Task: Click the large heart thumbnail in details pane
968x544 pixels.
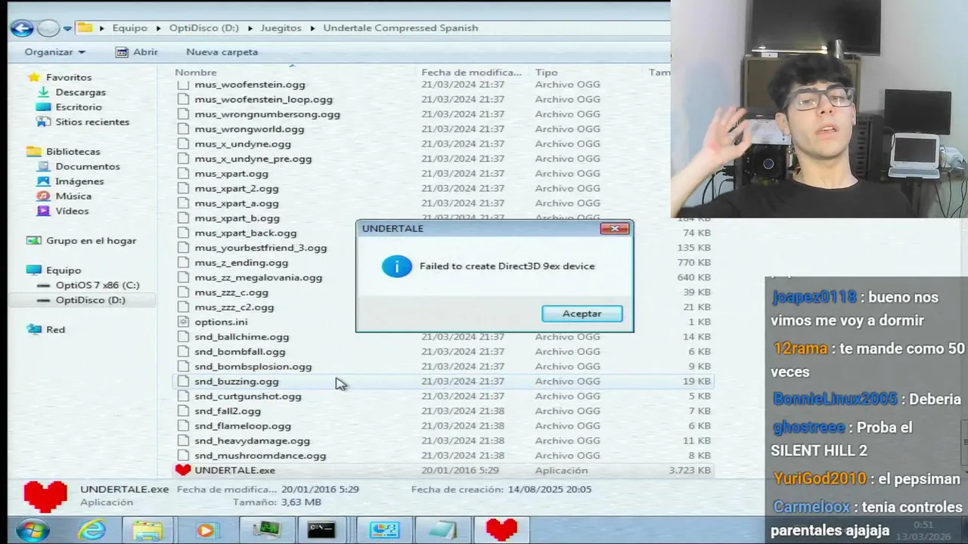Action: click(45, 496)
